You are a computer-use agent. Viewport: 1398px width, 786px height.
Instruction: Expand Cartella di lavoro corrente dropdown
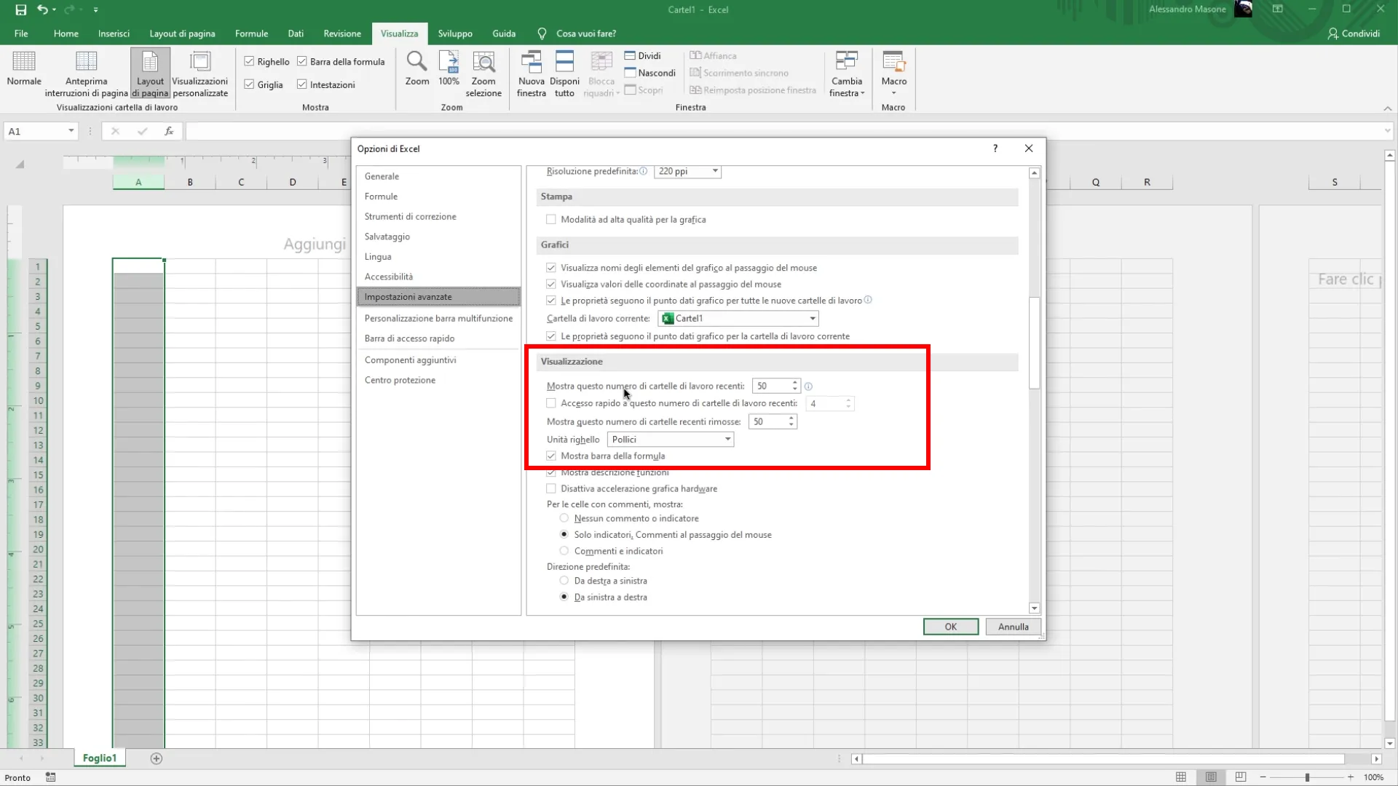[x=812, y=319]
